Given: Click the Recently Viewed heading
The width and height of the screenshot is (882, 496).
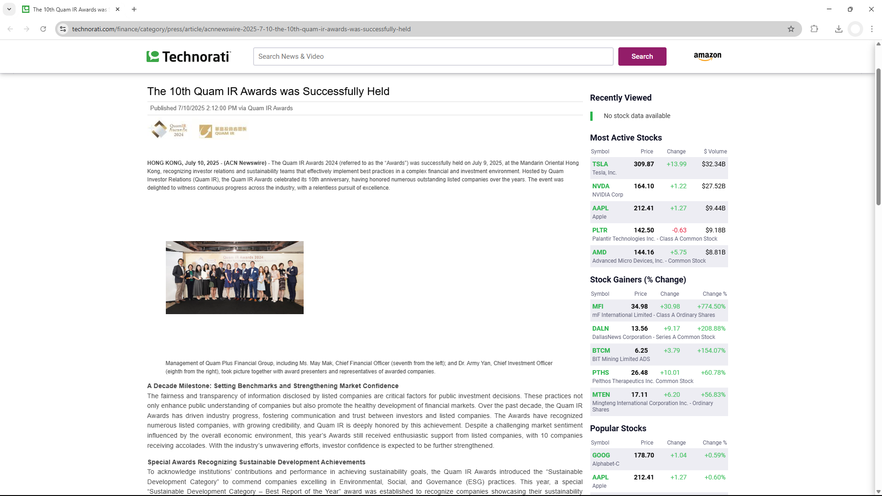Looking at the screenshot, I should coord(621,98).
